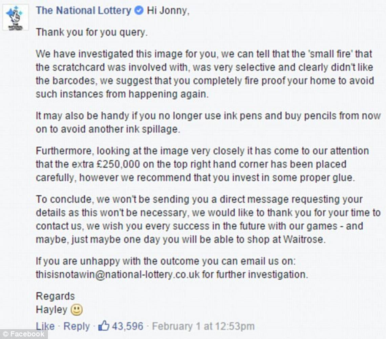Like the comment via Like link
Screen dimensions: 386x339
[45, 326]
